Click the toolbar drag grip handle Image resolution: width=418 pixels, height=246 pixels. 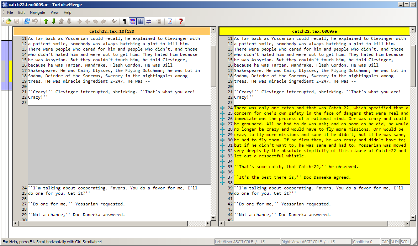(x=3, y=21)
